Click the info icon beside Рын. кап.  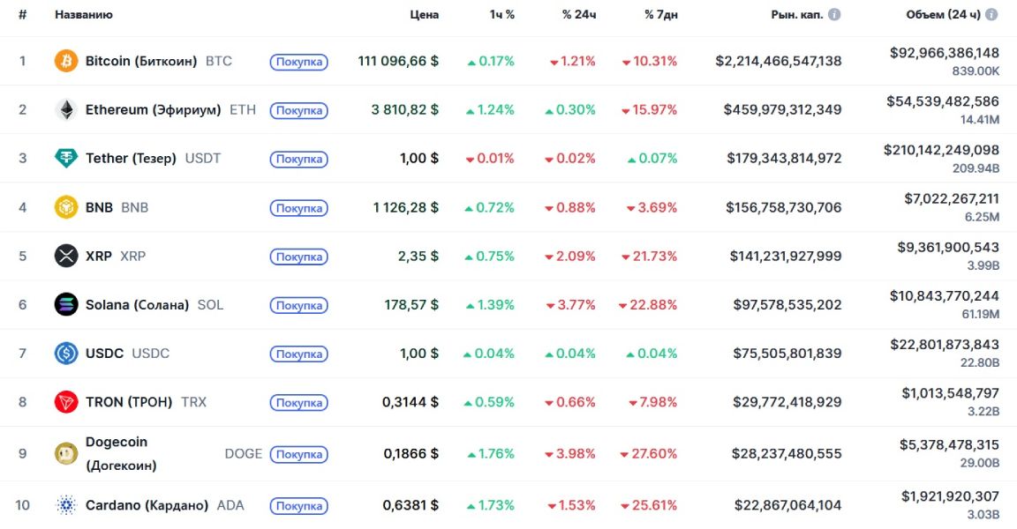[x=834, y=15]
